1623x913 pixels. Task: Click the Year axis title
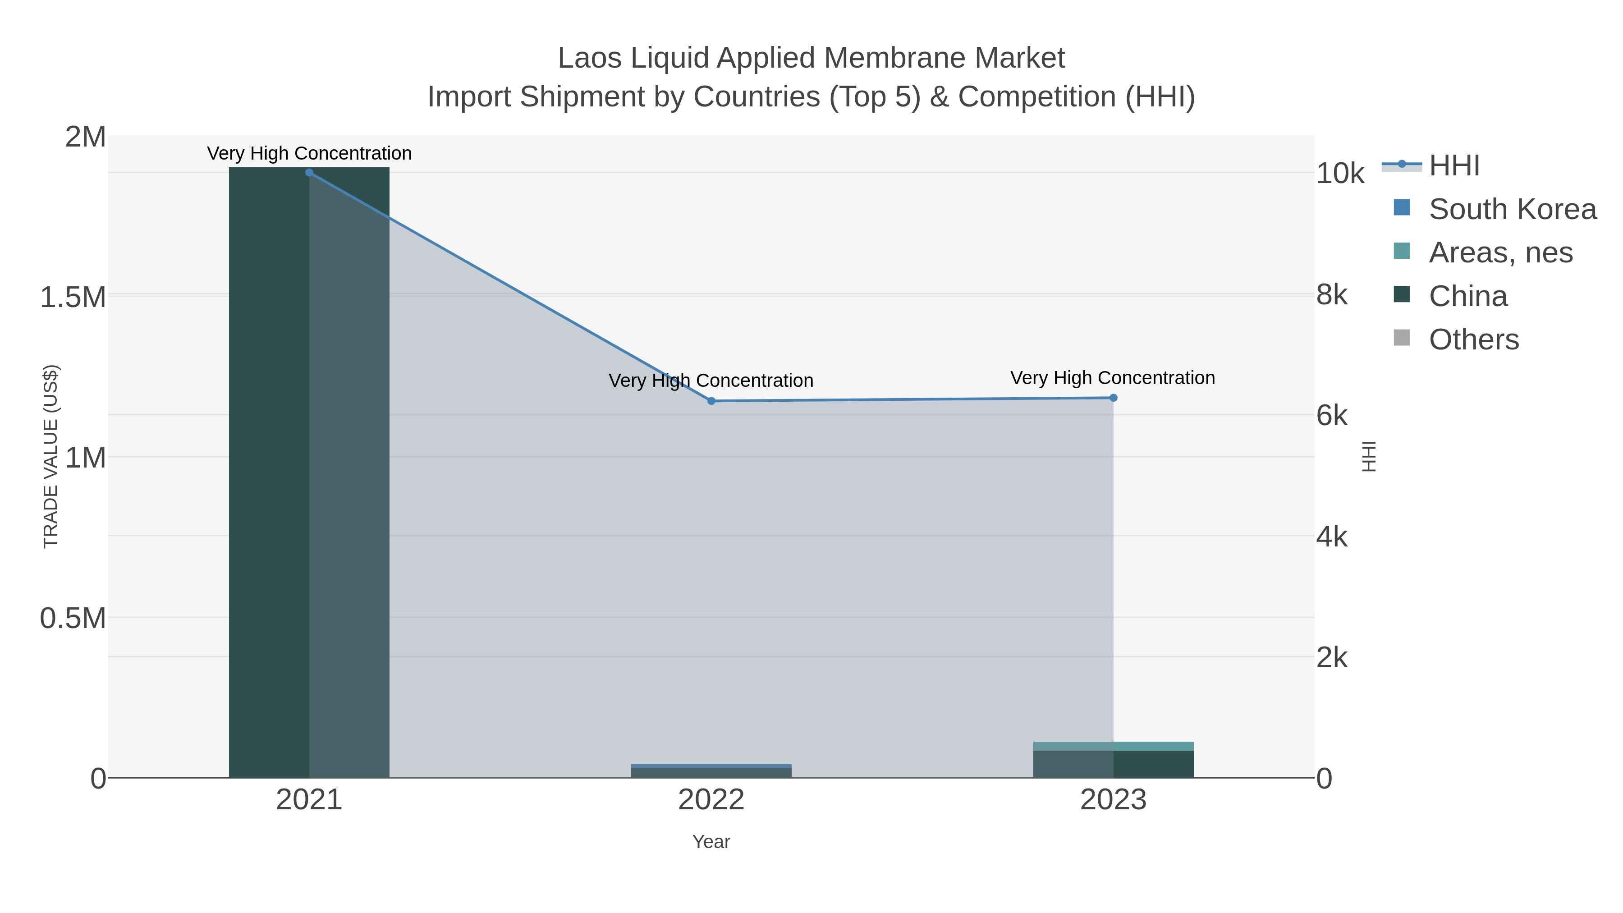click(711, 842)
